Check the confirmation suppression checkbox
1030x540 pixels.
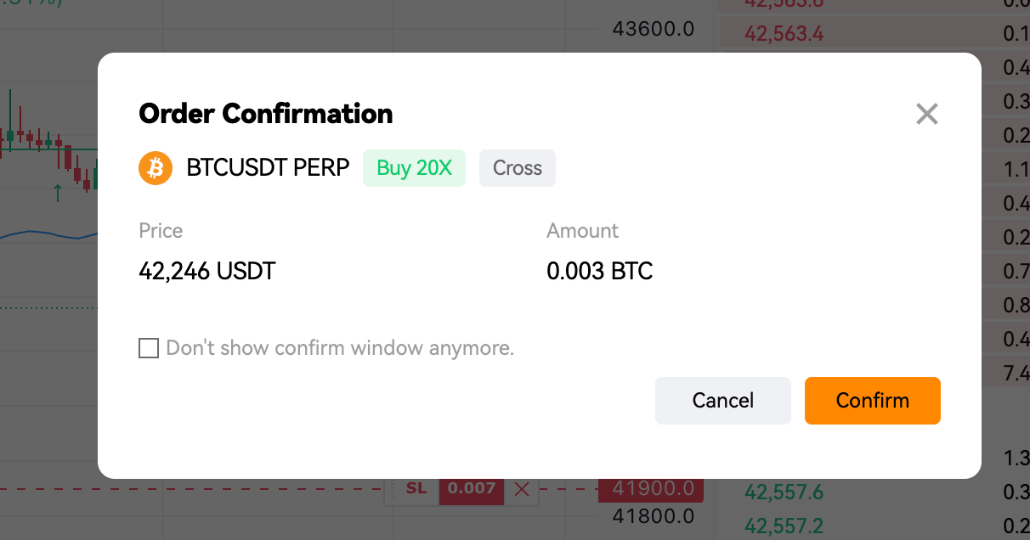tap(149, 347)
